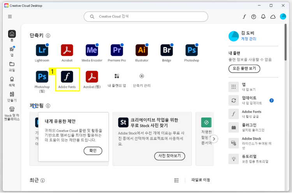The height and width of the screenshot is (193, 292).
Task: Click 사진 찾아보기 button
Action: 170,156
